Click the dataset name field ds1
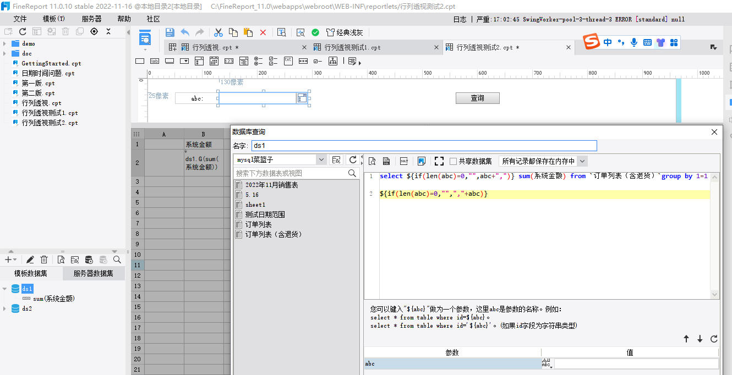Screen dimensions: 732x375 (424, 146)
